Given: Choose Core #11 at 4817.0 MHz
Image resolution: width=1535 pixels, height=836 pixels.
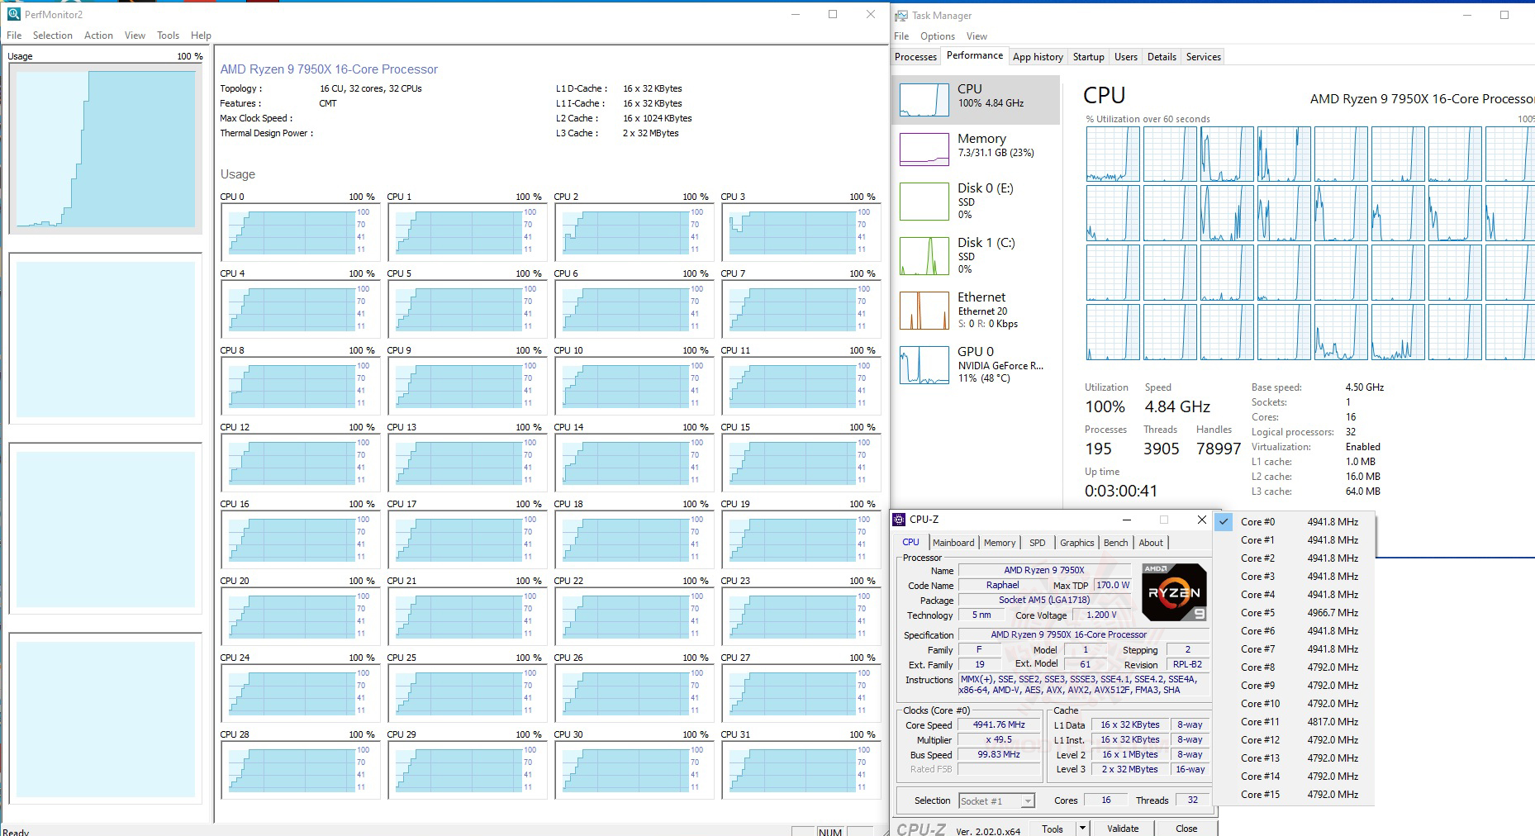Looking at the screenshot, I should point(1293,722).
